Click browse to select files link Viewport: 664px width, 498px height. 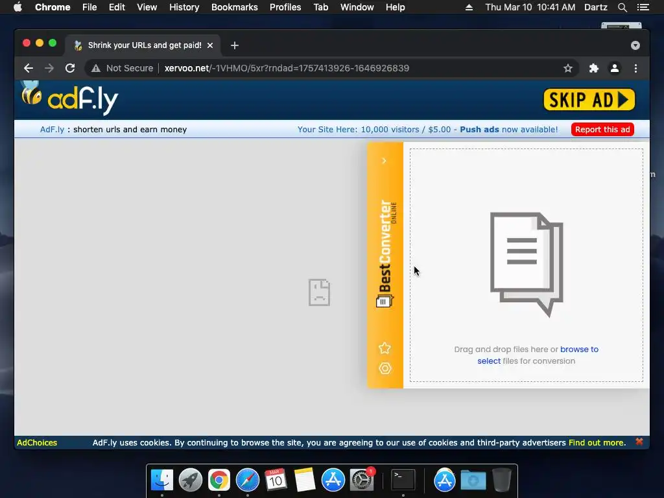tap(538, 355)
